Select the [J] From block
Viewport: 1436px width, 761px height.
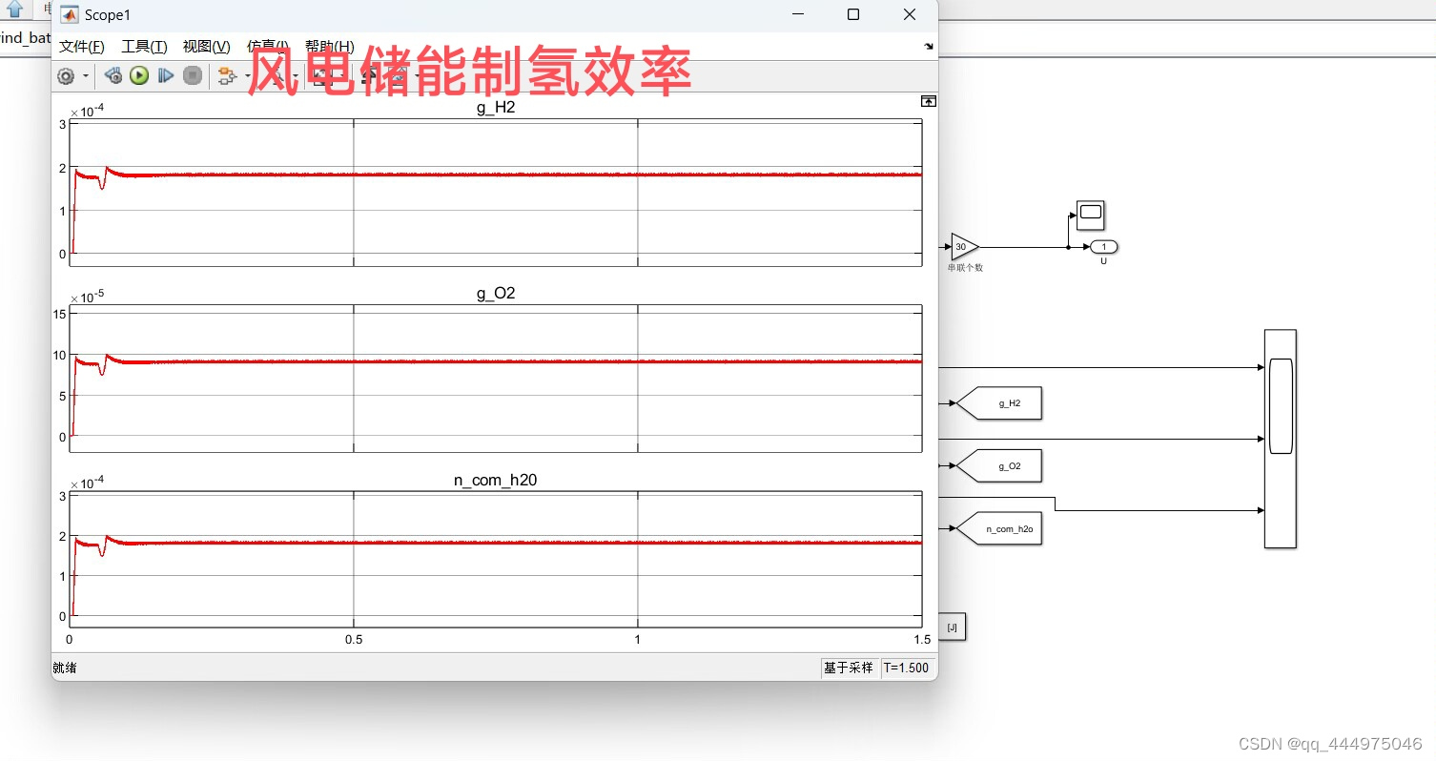pos(953,627)
